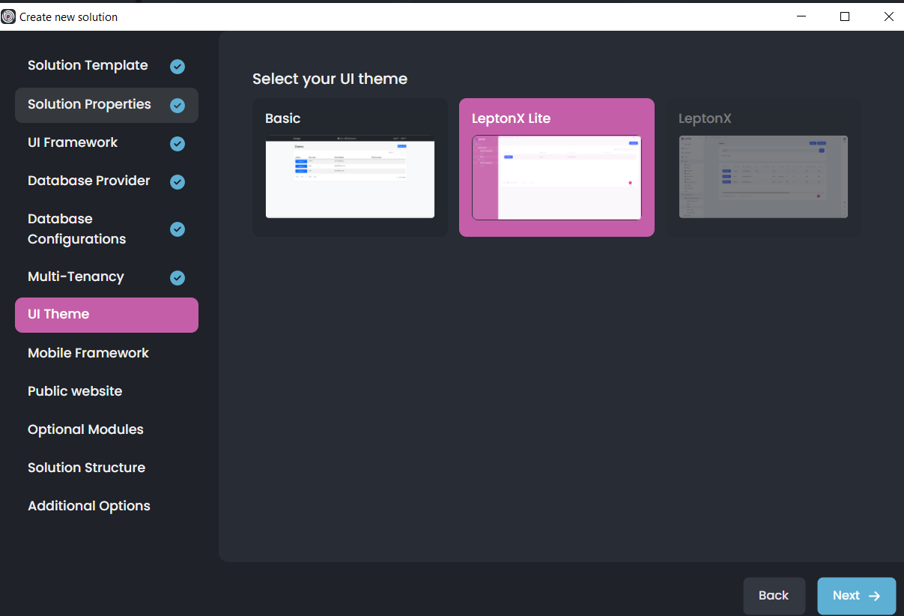Click the checkmark icon beside Database Provider
The width and height of the screenshot is (904, 616).
(x=178, y=182)
